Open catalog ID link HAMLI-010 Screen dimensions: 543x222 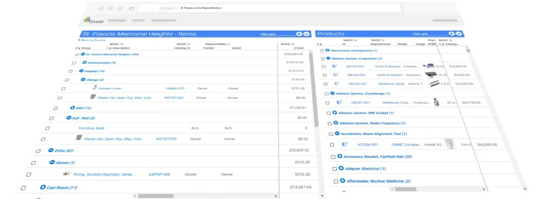(x=175, y=88)
